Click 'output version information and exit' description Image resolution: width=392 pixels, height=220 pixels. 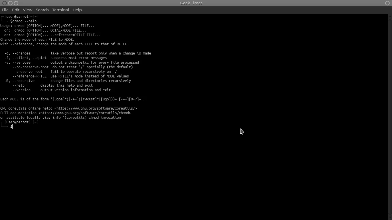point(75,90)
